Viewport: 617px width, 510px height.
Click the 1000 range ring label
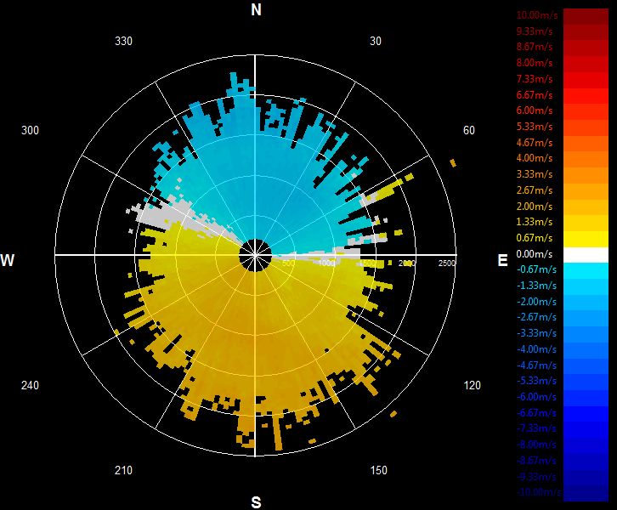[x=326, y=263]
